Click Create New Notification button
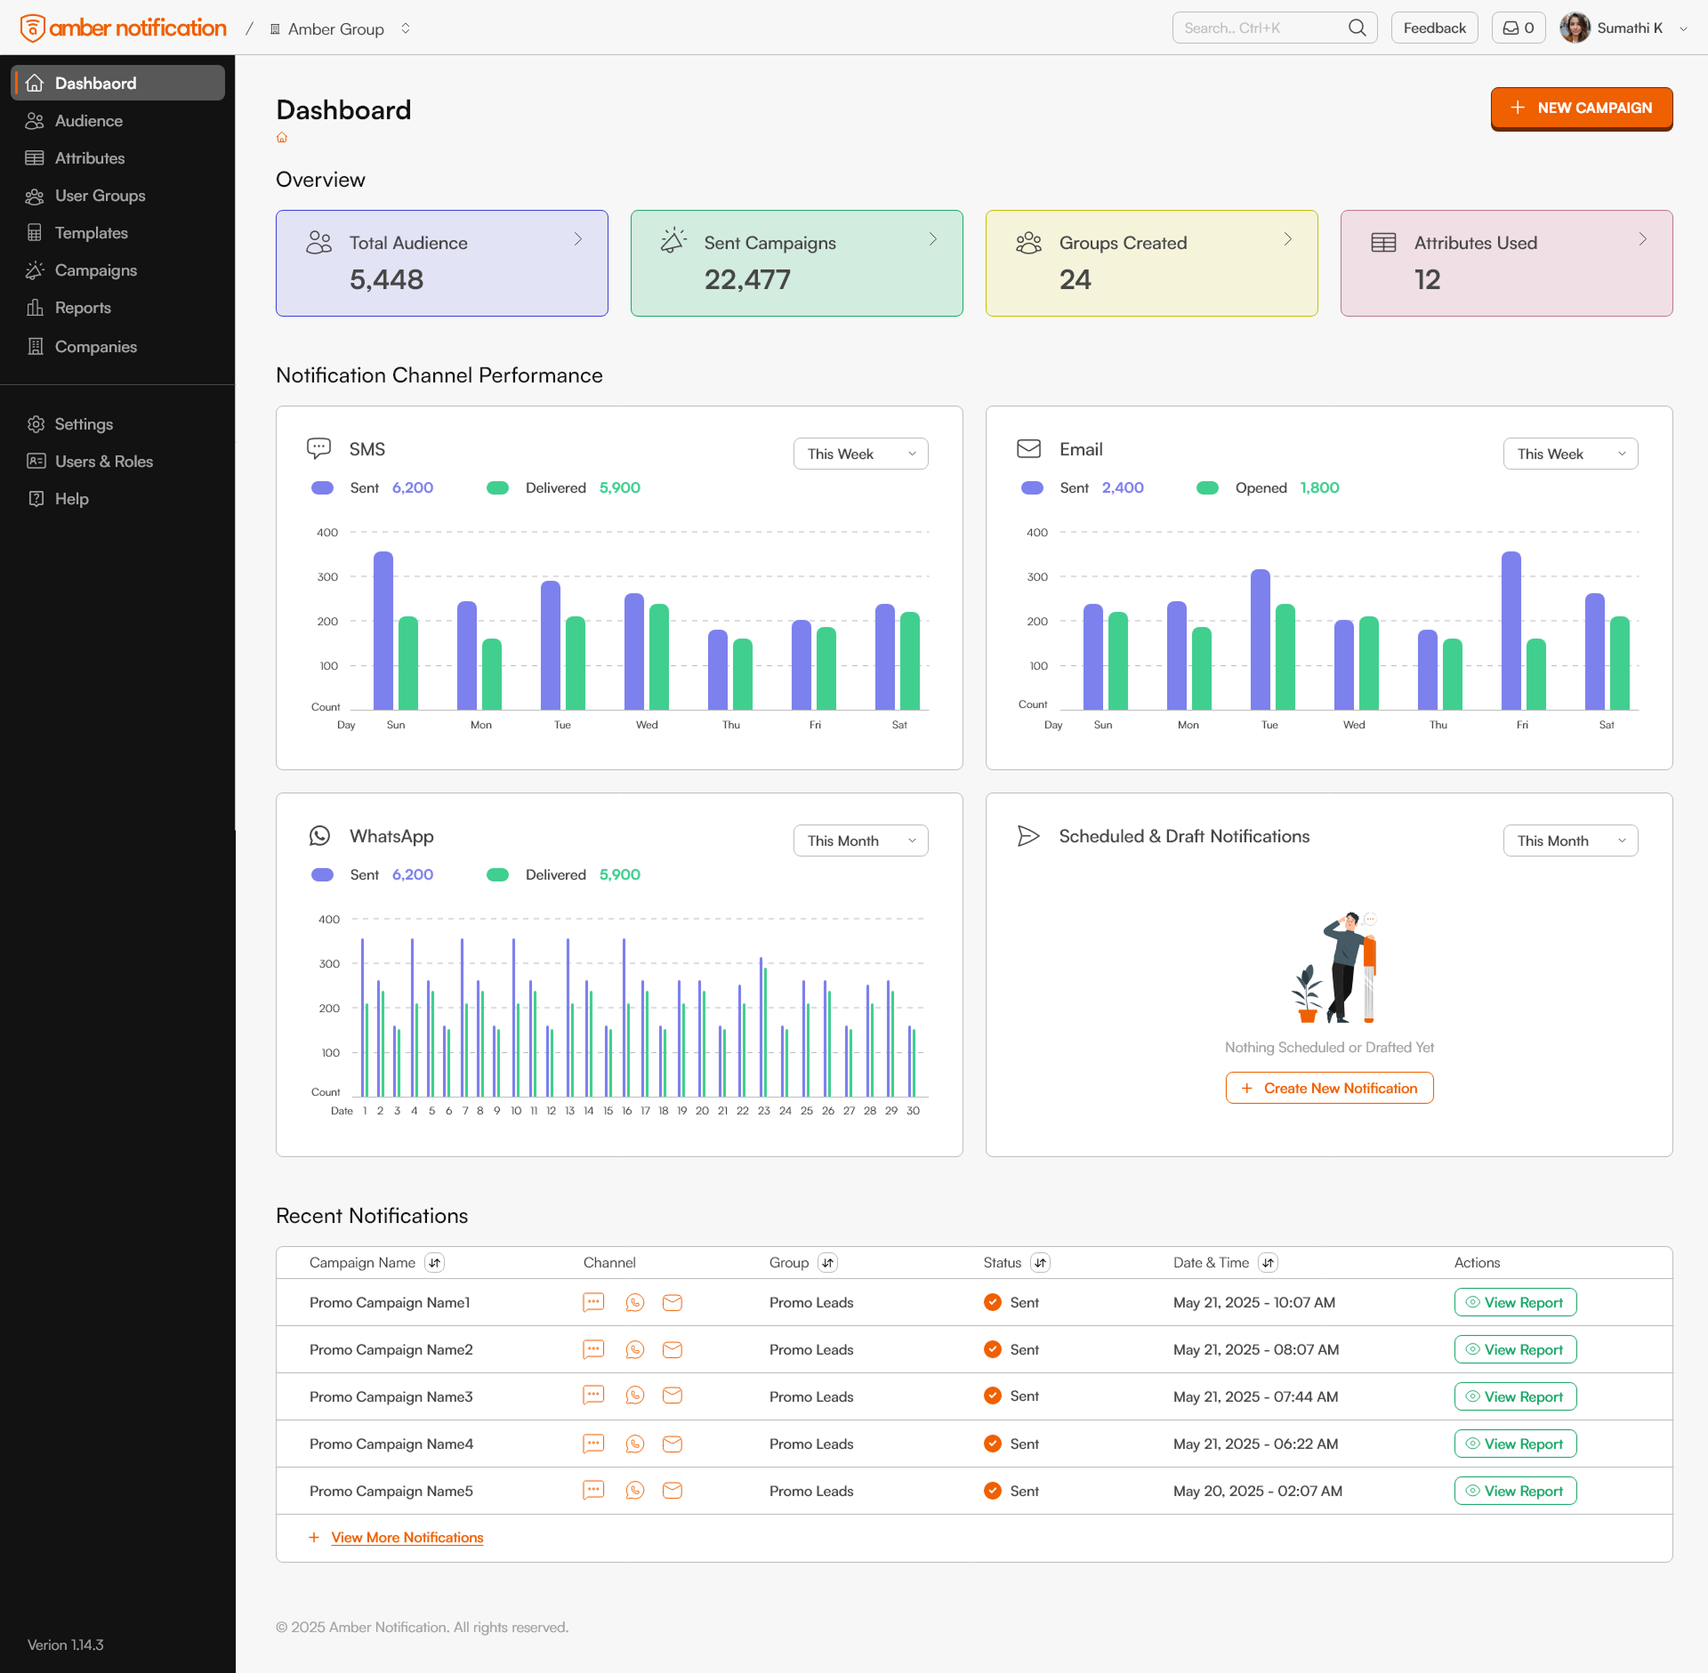This screenshot has height=1673, width=1708. pyautogui.click(x=1329, y=1088)
